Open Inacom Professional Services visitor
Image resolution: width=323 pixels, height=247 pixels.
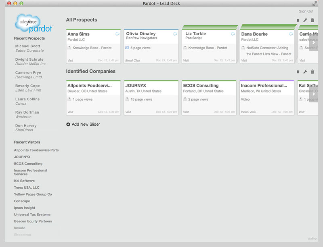tap(31, 172)
